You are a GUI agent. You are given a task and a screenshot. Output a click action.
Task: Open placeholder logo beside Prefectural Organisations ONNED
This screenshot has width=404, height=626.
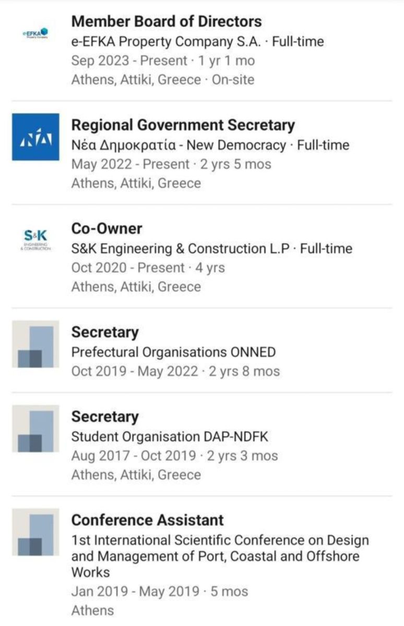coord(35,344)
